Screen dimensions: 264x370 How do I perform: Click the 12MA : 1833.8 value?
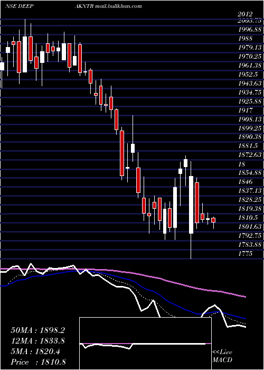pyautogui.click(x=37, y=341)
